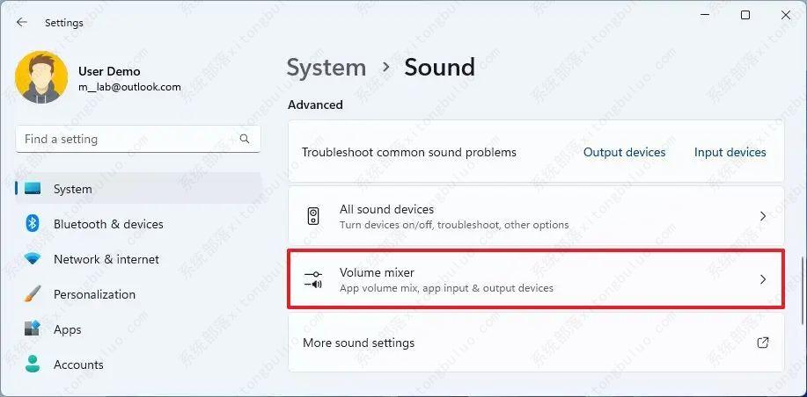The width and height of the screenshot is (807, 397).
Task: Navigate to System in the breadcrumb
Action: (x=326, y=68)
